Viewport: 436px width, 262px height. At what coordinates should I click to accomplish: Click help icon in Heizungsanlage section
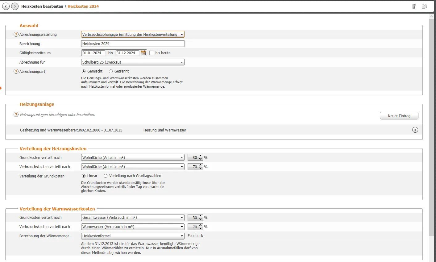(16, 114)
